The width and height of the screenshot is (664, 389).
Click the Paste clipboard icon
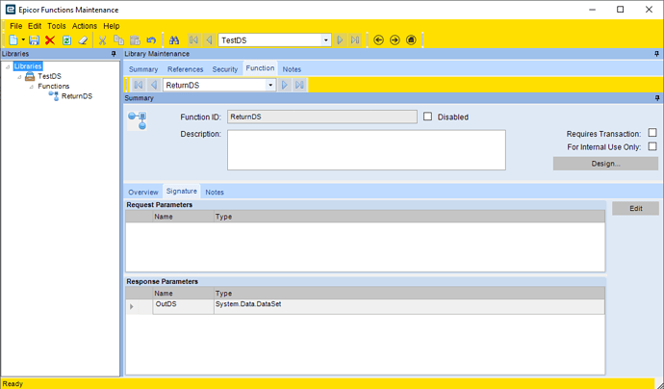(135, 40)
